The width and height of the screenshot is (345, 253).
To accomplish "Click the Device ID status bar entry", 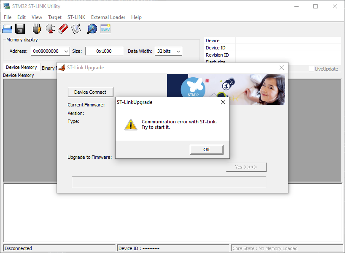I will pos(173,248).
